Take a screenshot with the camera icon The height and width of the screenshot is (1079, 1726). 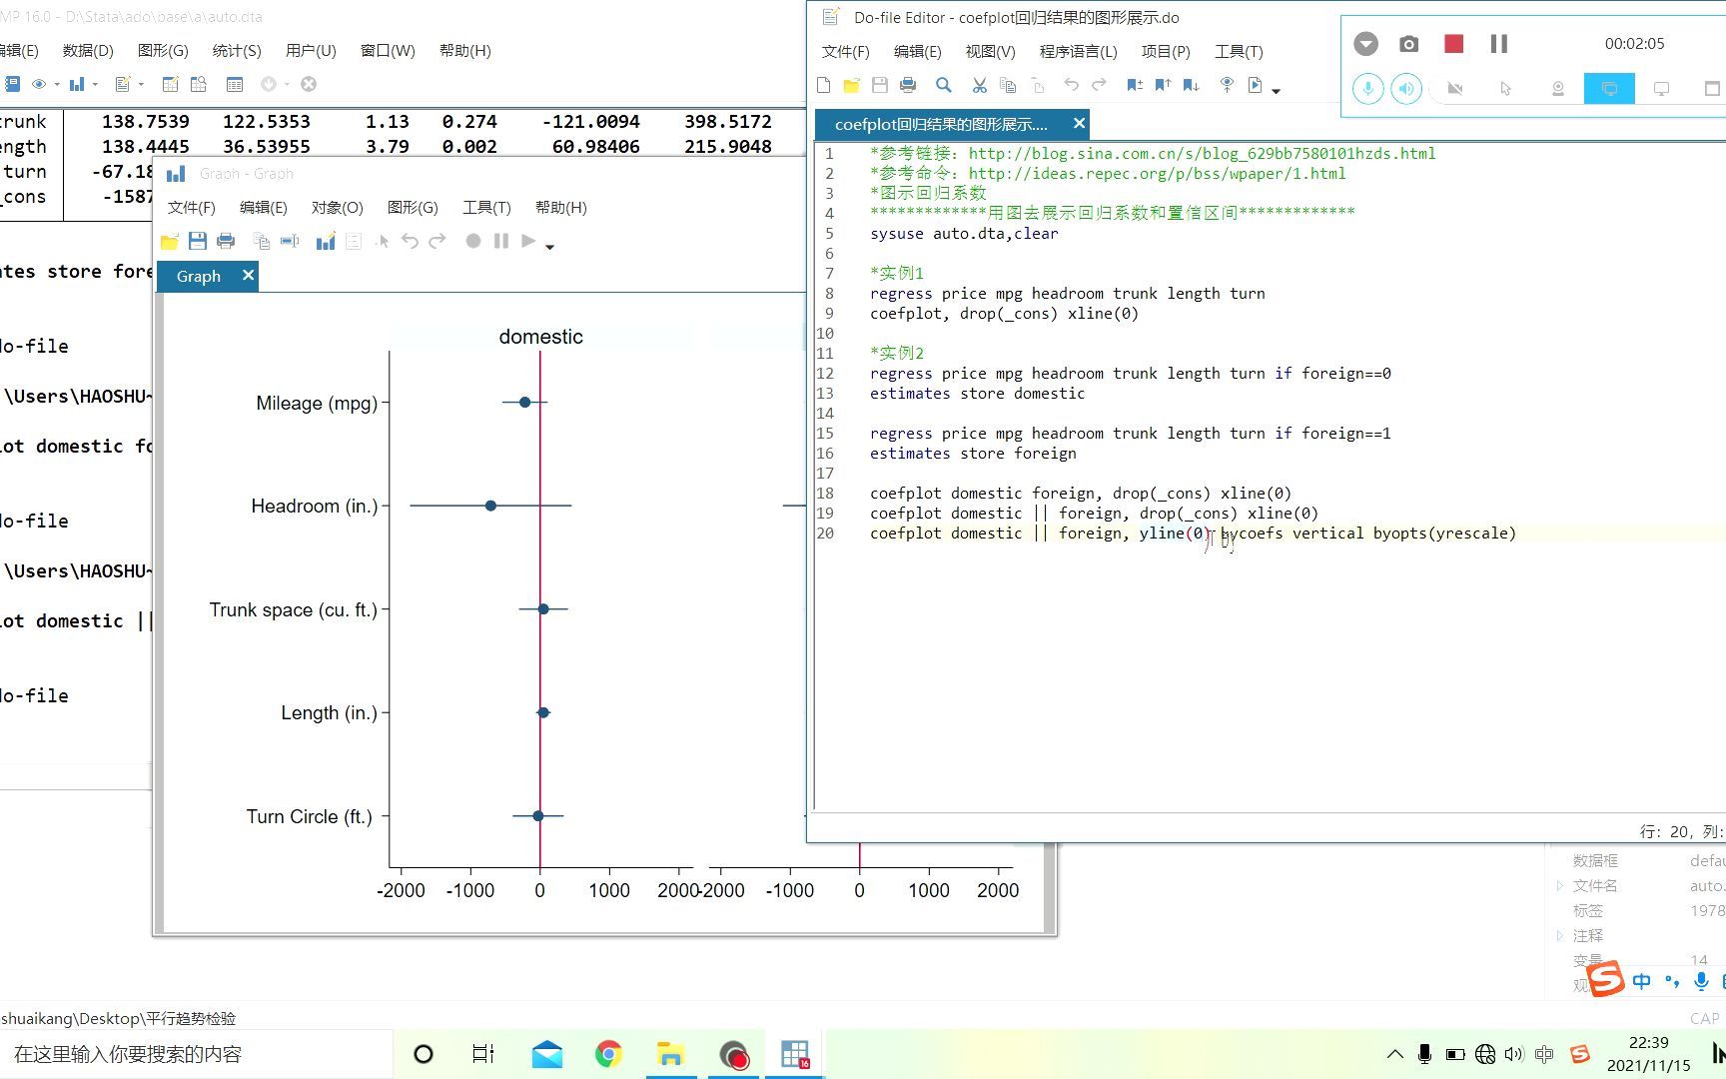tap(1408, 44)
